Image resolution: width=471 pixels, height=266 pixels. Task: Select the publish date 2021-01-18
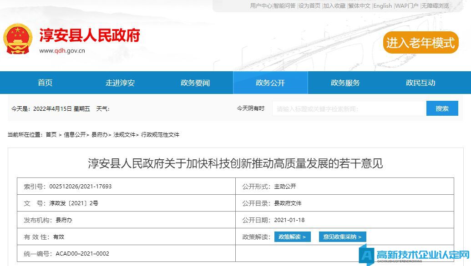click(289, 220)
